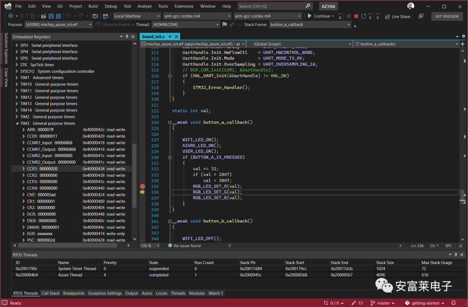Viewport: 468px width, 307px height.
Task: Click the open file folder icon
Action: point(44,16)
